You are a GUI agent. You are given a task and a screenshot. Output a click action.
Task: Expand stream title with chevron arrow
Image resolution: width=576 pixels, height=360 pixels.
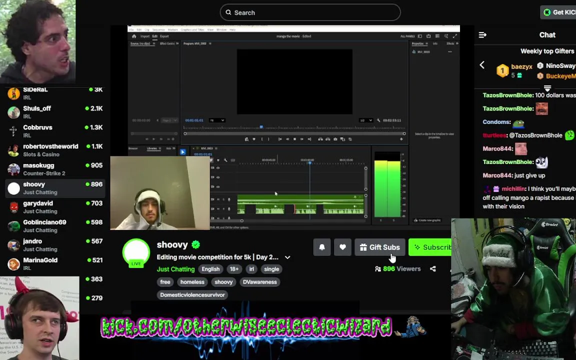[x=287, y=257]
